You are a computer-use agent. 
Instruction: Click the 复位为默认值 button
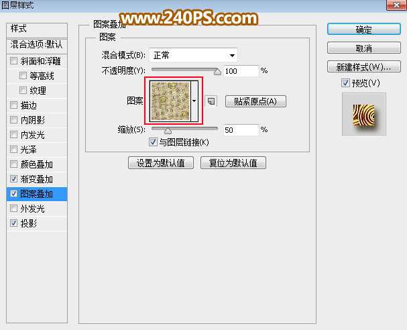233,163
